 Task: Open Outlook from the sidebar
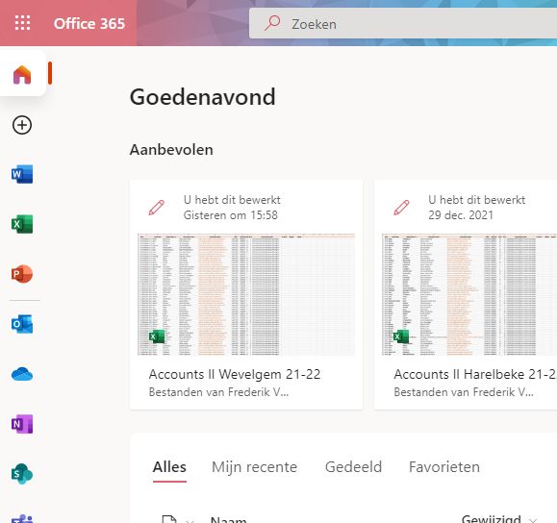coord(22,324)
